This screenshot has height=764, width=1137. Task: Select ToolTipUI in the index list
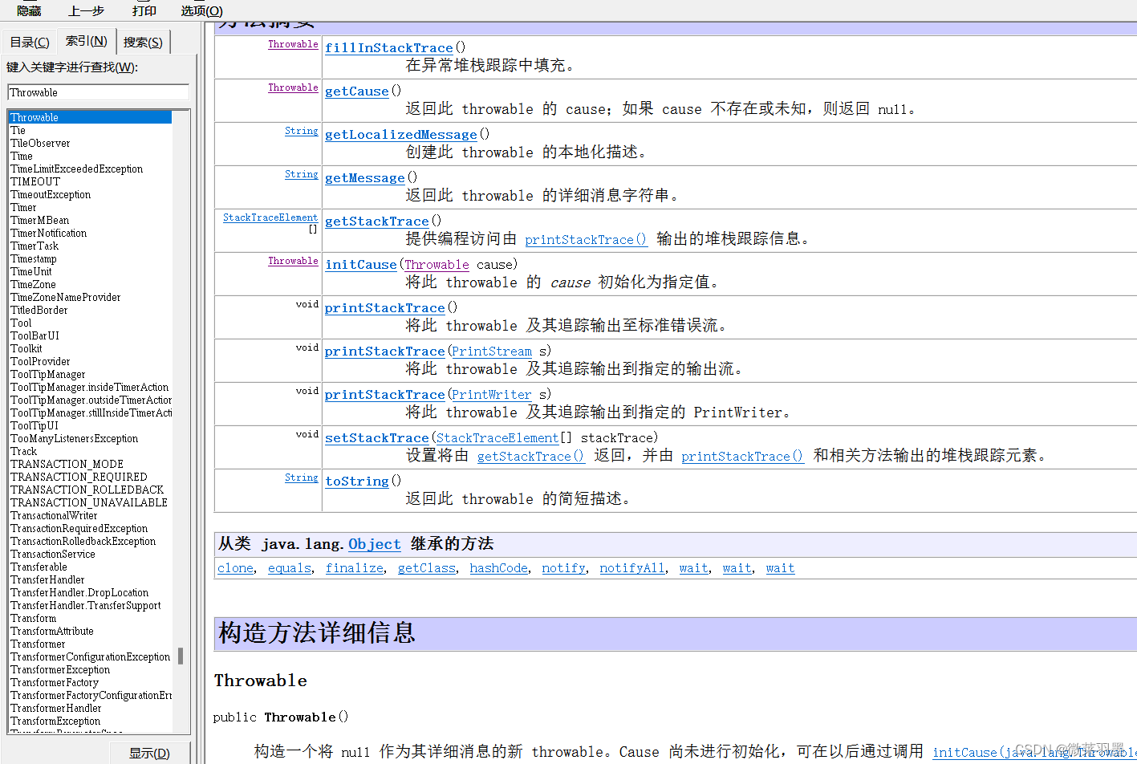pos(35,425)
